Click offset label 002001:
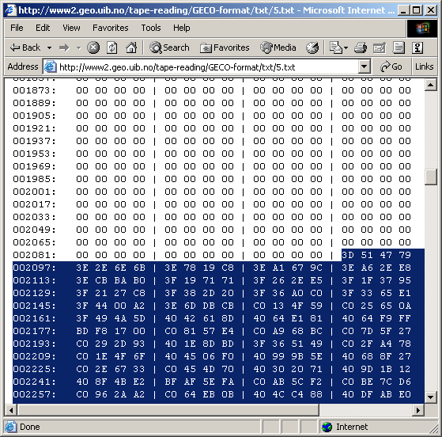Viewport: 442px width, 437px height. coord(34,192)
